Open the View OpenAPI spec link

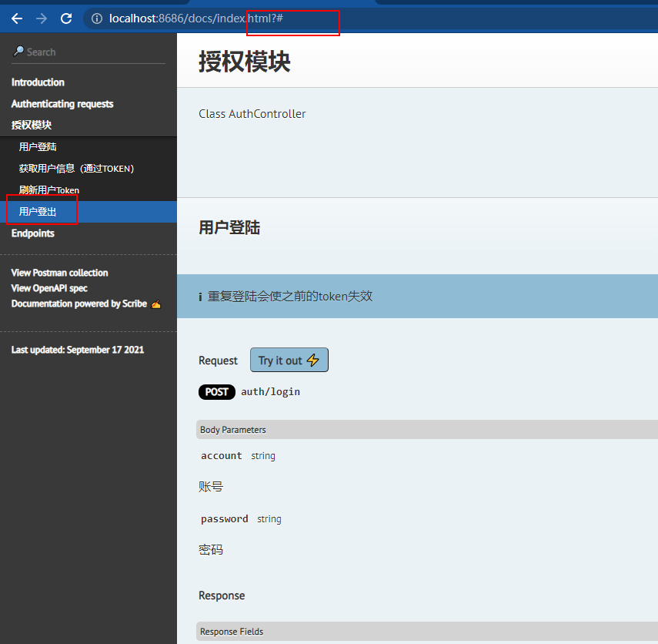tap(51, 287)
